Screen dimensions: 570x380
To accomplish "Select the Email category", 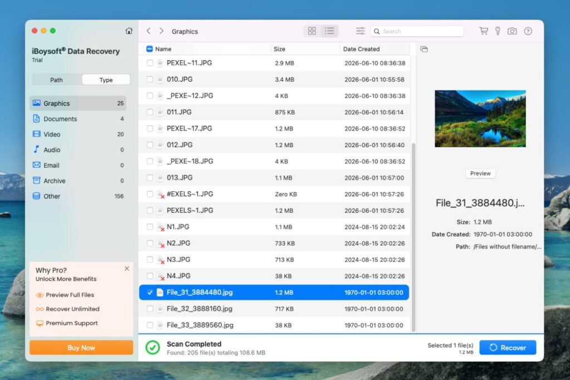I will pyautogui.click(x=78, y=165).
